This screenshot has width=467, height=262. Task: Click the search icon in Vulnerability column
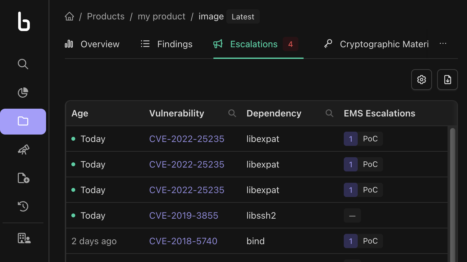click(x=232, y=113)
